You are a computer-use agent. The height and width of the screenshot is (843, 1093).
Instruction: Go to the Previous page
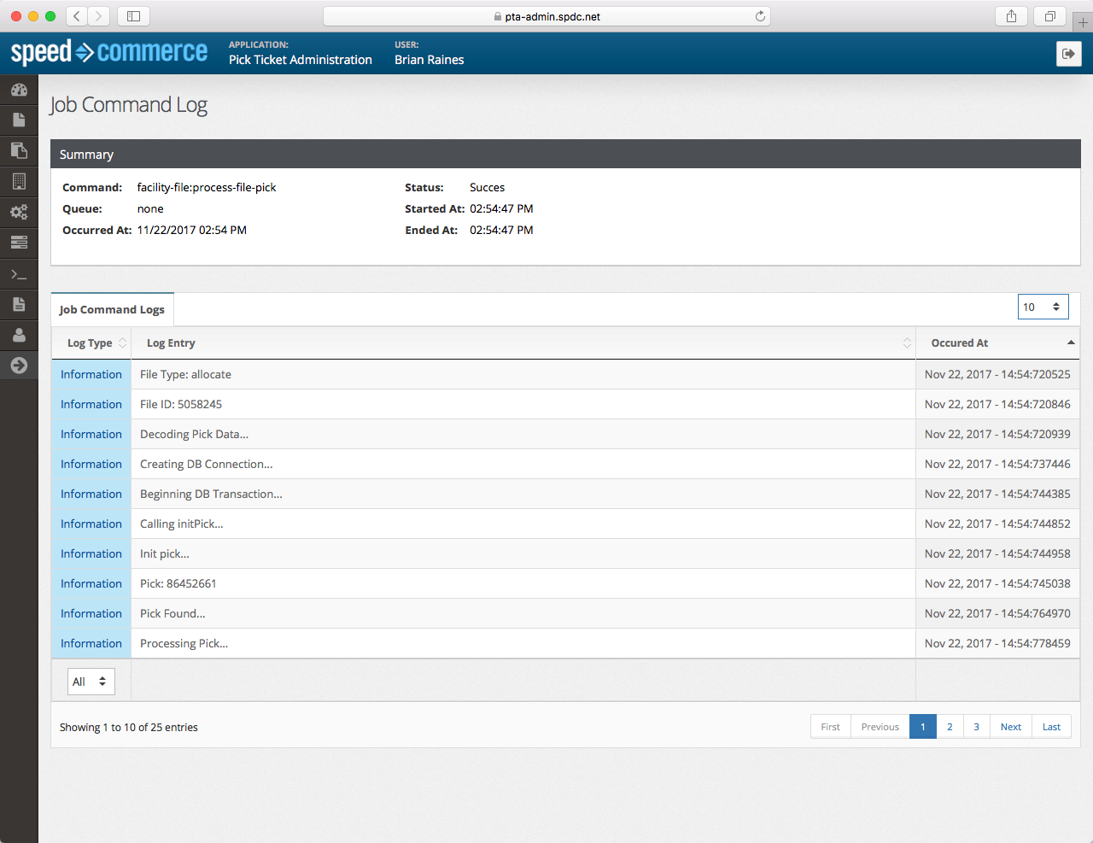(880, 727)
